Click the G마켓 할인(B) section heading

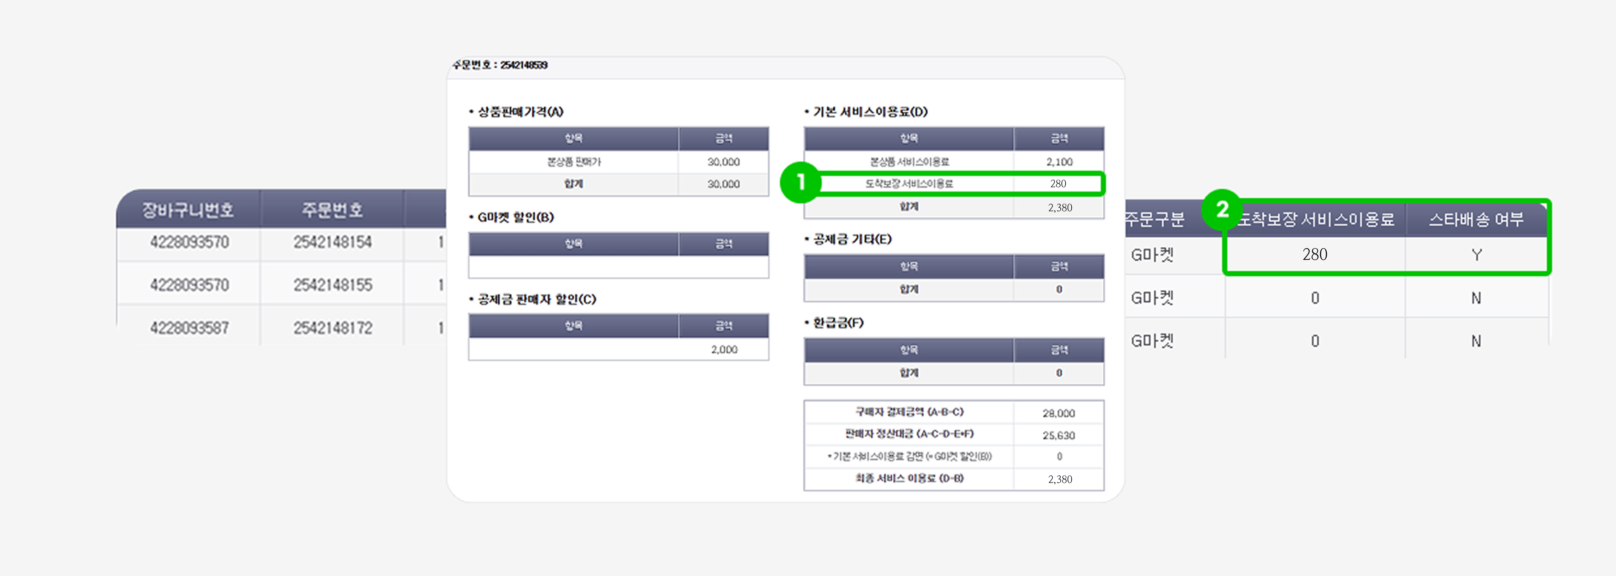pos(516,218)
